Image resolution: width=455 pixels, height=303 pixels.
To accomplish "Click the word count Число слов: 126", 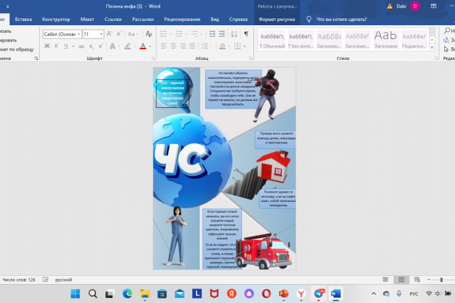I will click(19, 280).
